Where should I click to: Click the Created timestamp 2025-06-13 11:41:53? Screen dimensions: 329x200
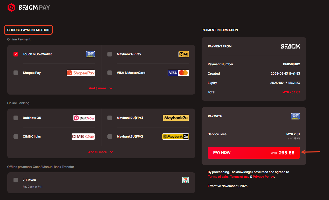(x=285, y=74)
